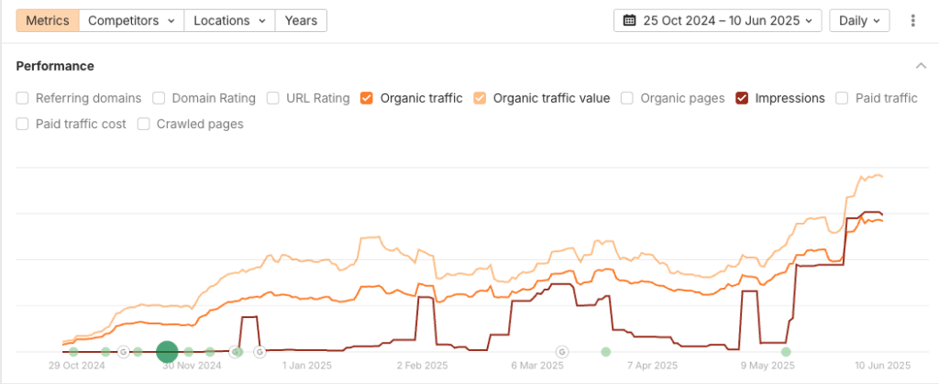Click the green dot marker near 7 Apr 2025
This screenshot has height=384, width=939.
pos(605,351)
